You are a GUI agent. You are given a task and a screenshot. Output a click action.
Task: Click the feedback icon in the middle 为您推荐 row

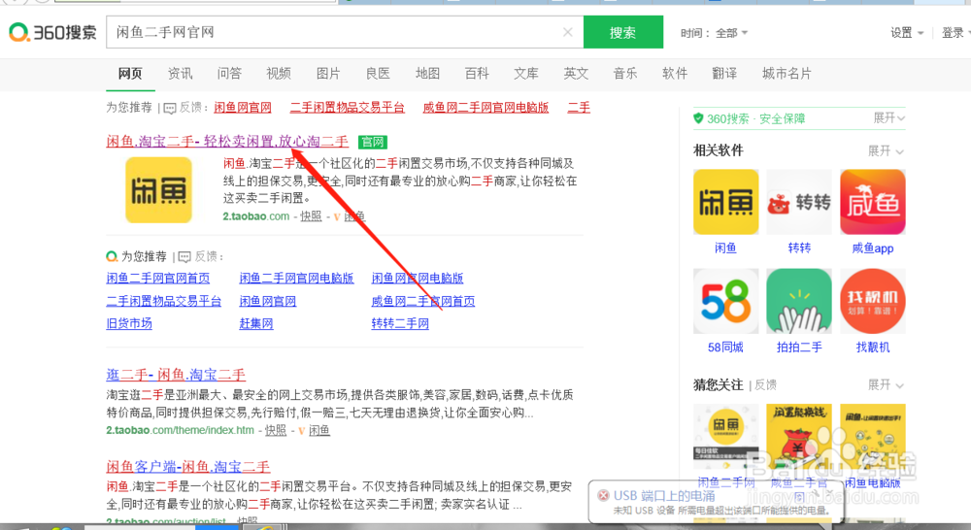(184, 257)
